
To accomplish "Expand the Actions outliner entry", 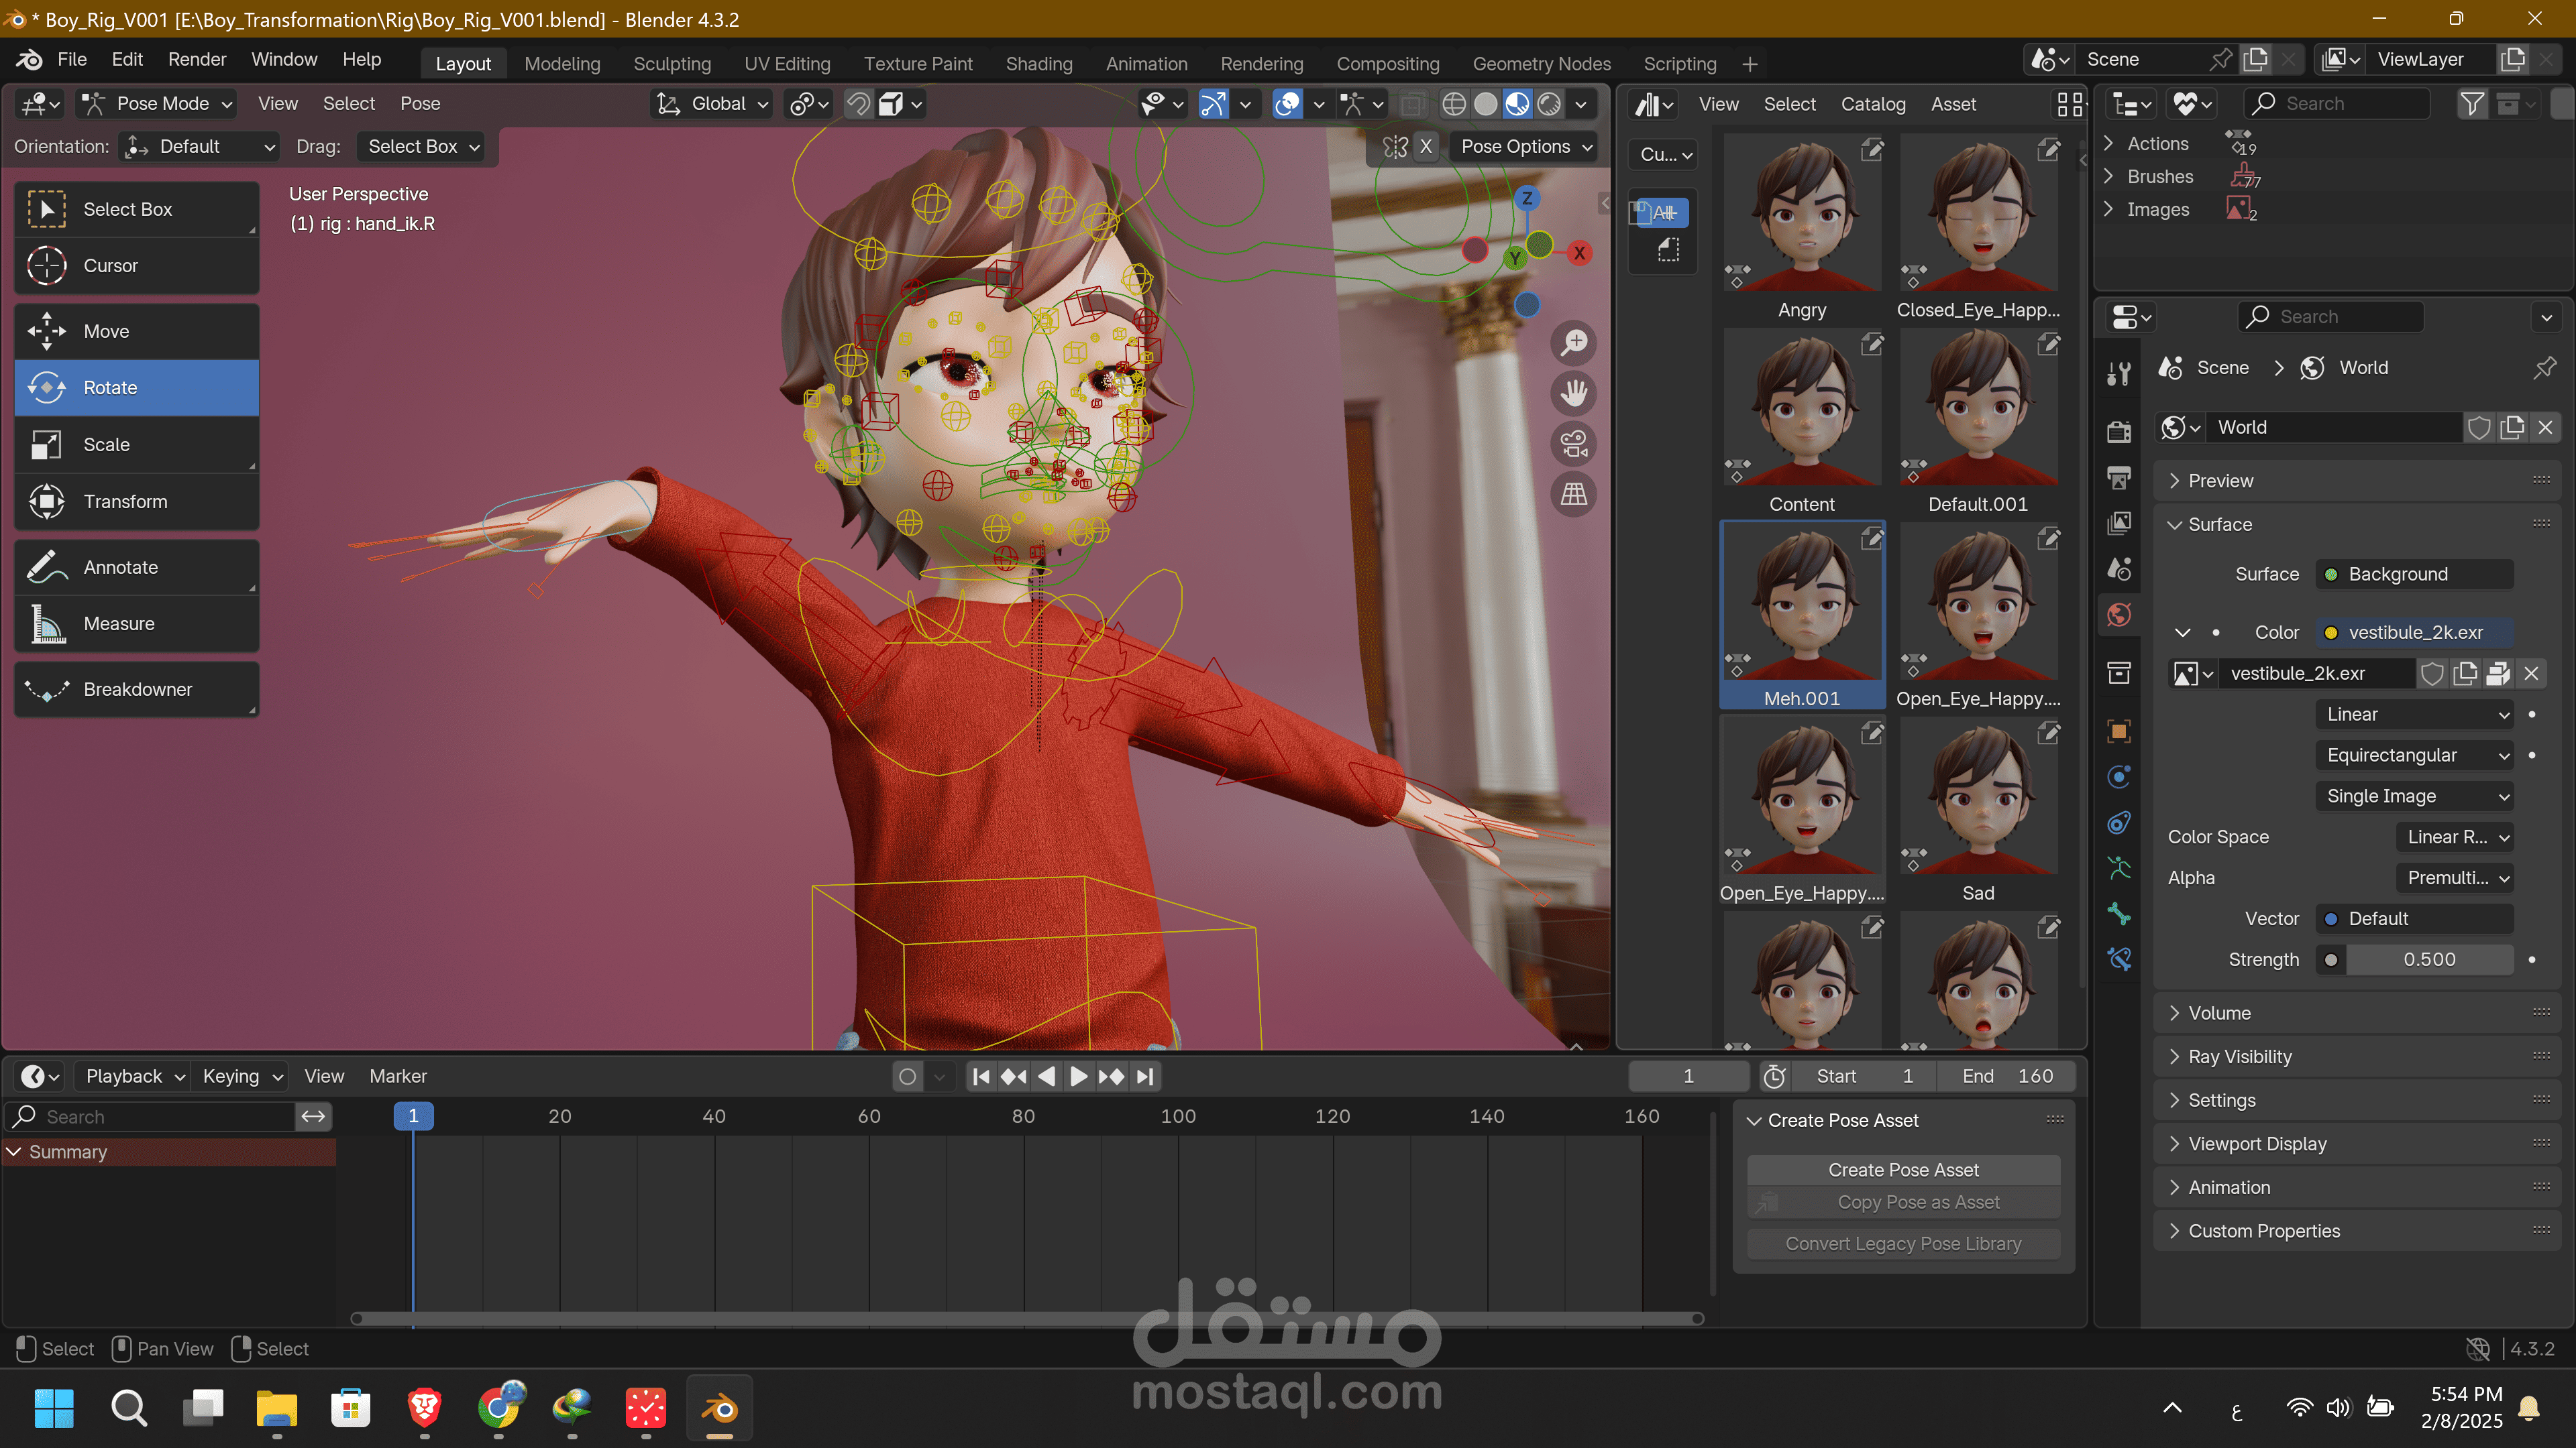I will click(x=2109, y=144).
